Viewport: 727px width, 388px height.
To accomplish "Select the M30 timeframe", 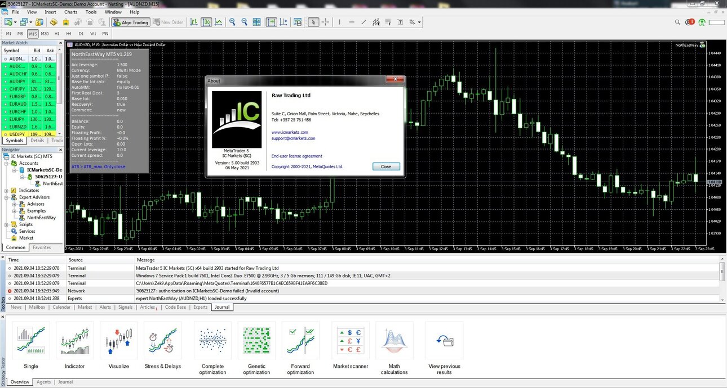I will click(45, 34).
